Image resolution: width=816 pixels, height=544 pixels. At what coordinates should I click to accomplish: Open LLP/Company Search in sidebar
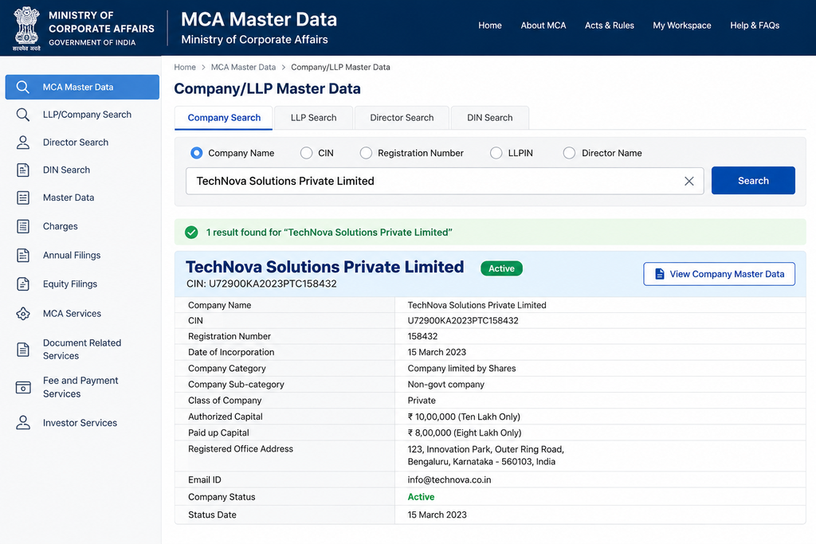point(82,115)
